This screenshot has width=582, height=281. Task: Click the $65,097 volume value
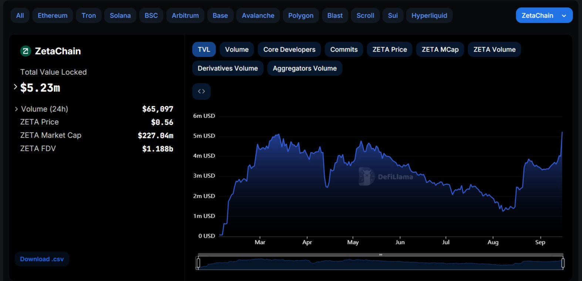158,109
